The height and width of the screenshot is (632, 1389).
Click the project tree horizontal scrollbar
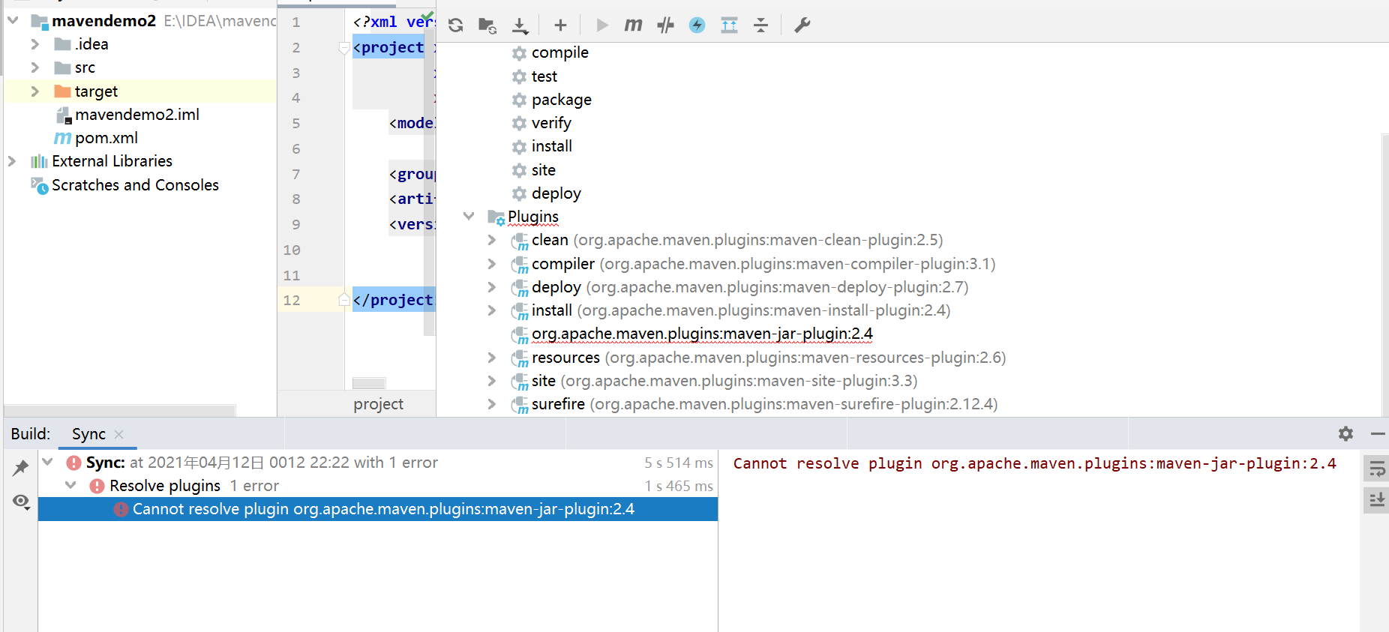pos(120,410)
